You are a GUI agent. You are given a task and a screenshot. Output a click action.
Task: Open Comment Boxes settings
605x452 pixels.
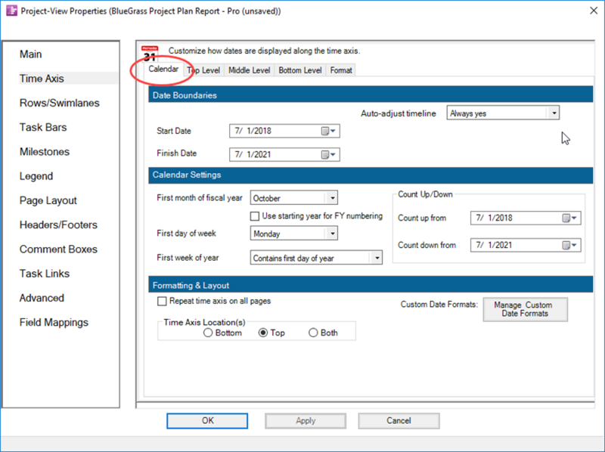(59, 249)
